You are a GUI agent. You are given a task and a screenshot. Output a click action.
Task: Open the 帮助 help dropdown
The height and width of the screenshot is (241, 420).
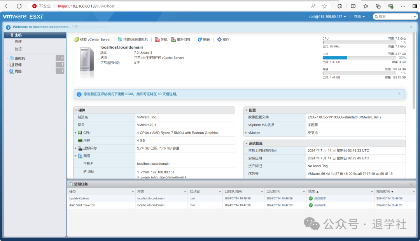[x=359, y=17]
